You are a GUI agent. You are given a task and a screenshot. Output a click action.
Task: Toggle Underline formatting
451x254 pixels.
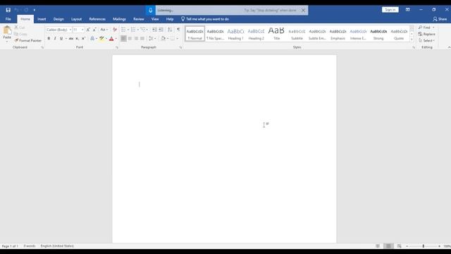pyautogui.click(x=61, y=38)
